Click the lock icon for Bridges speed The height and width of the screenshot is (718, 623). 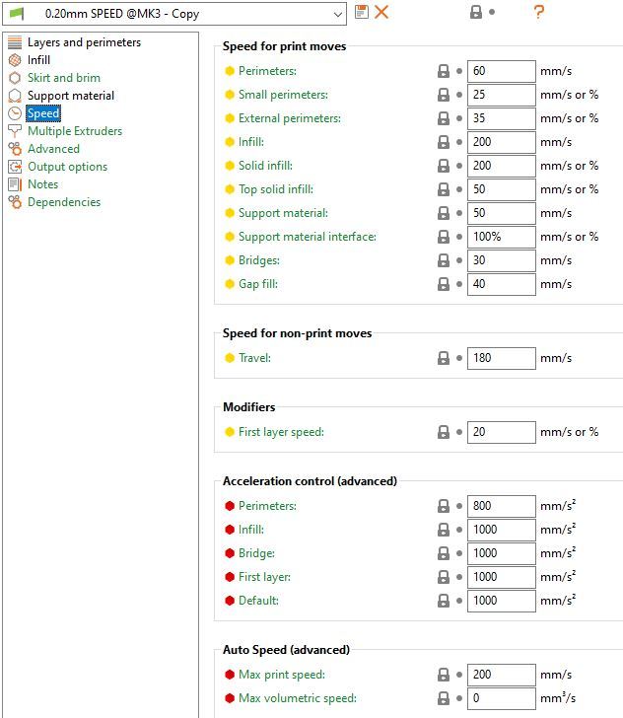point(444,260)
